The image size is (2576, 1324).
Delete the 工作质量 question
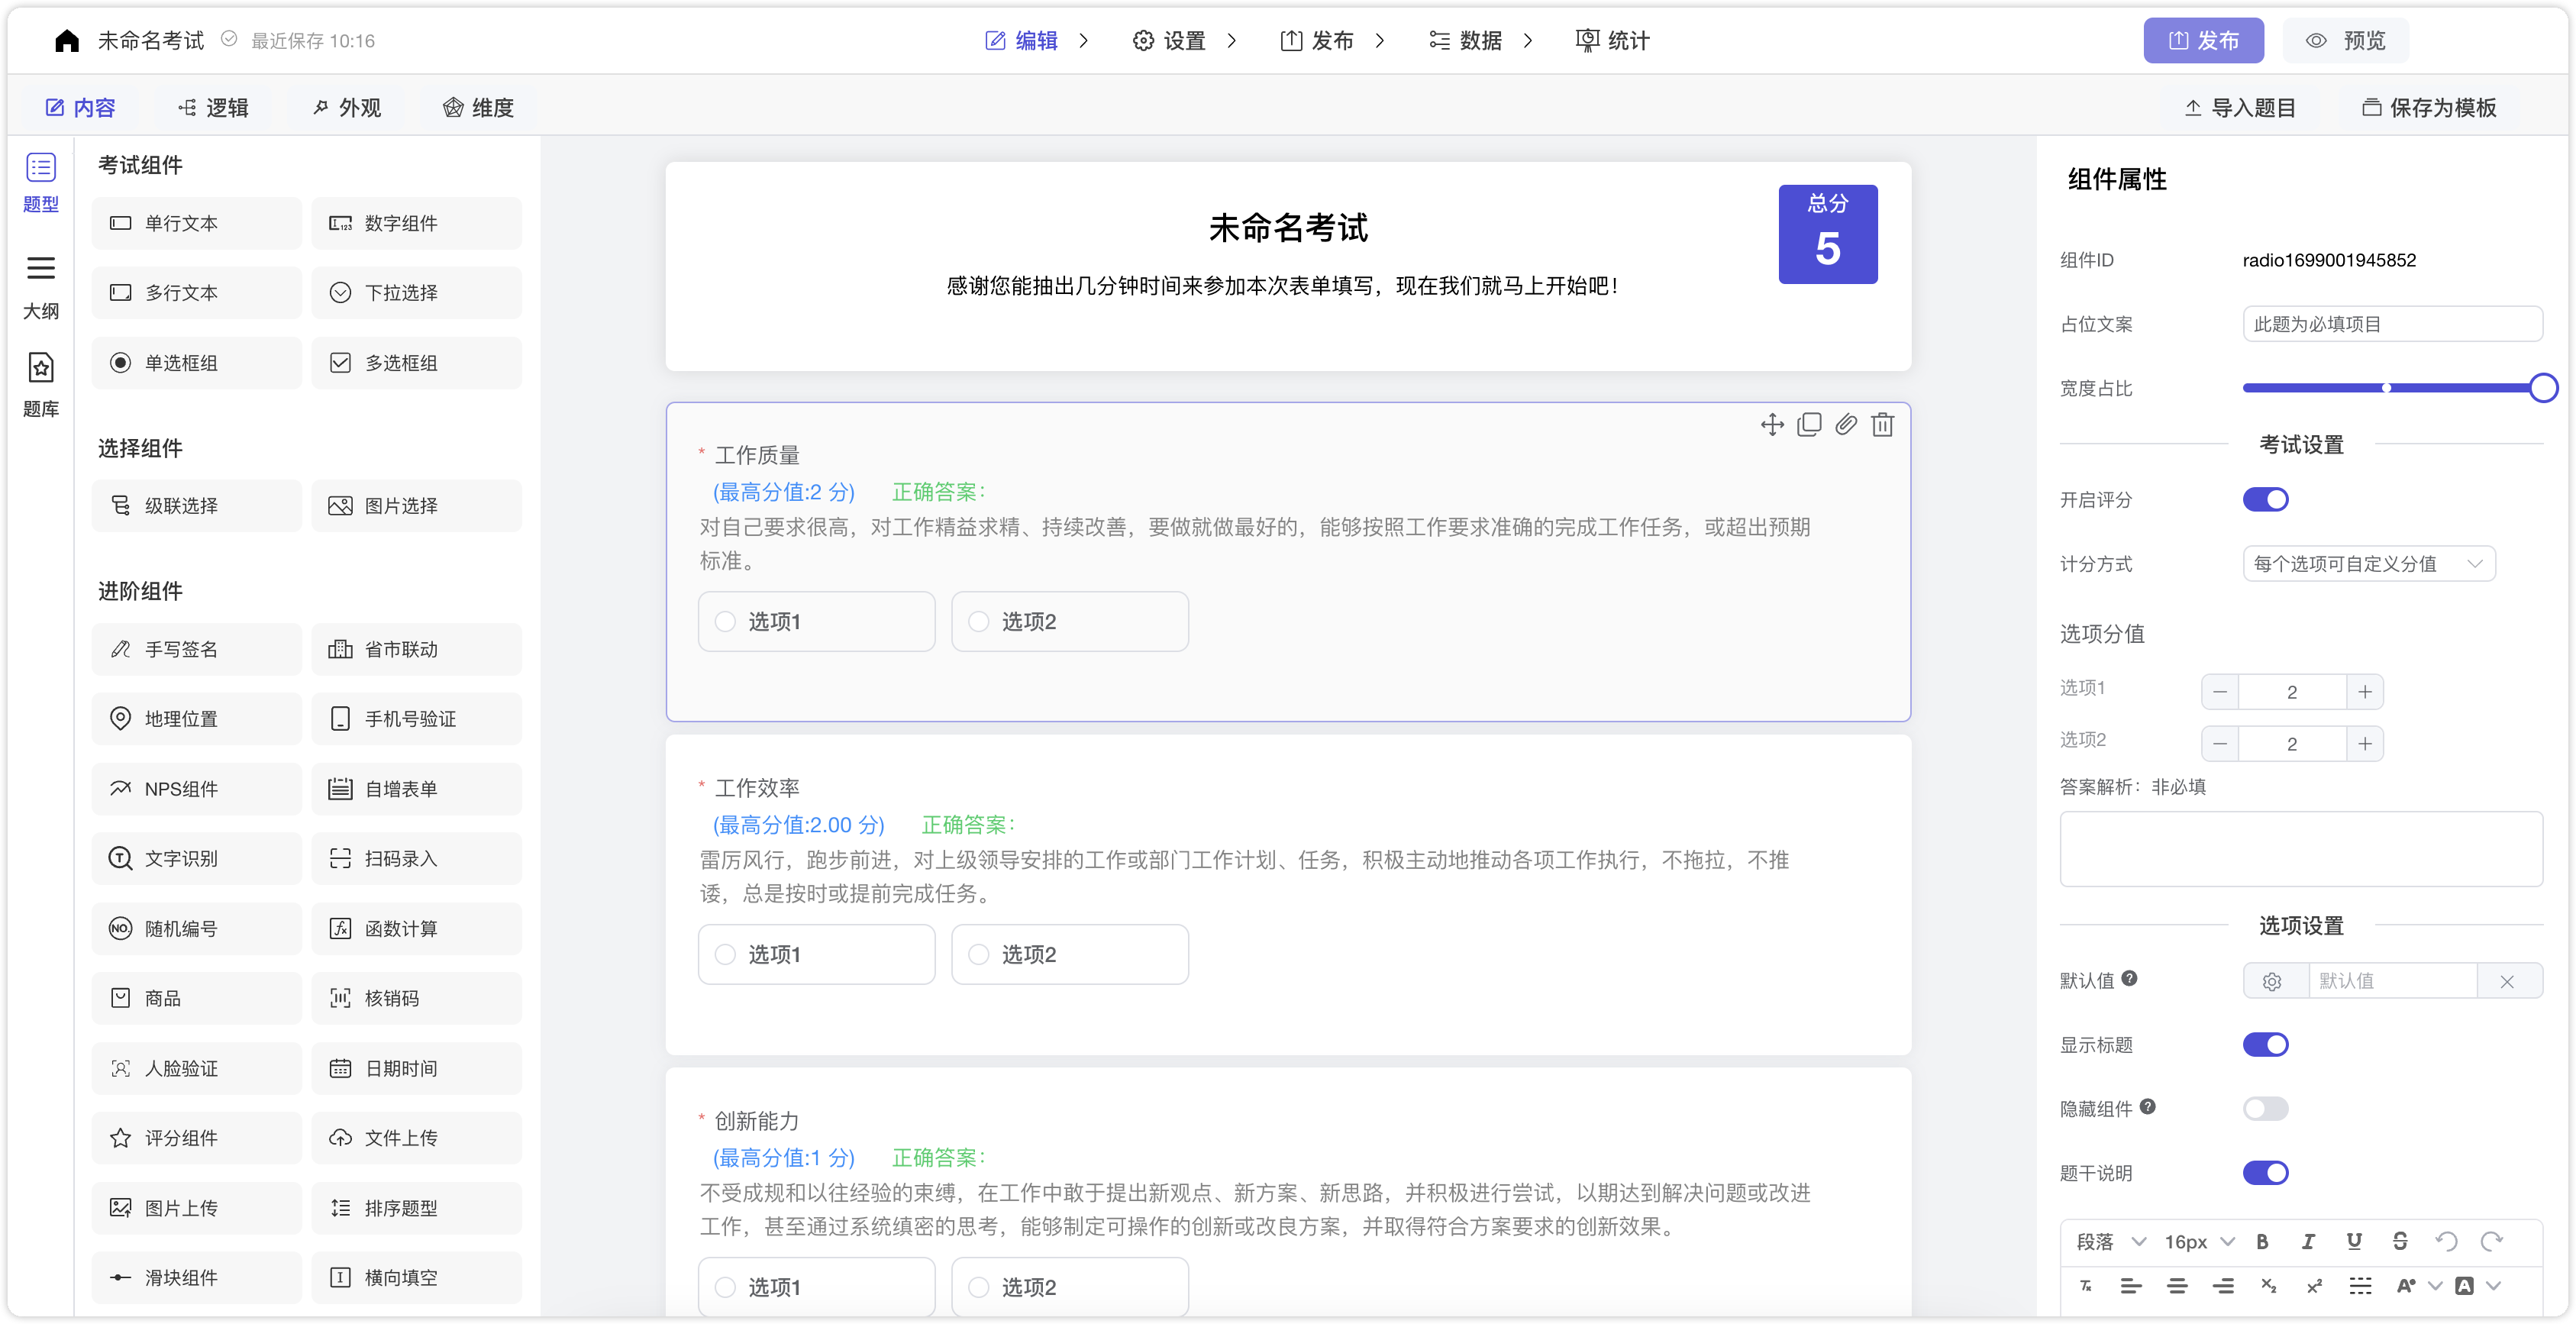[1884, 424]
